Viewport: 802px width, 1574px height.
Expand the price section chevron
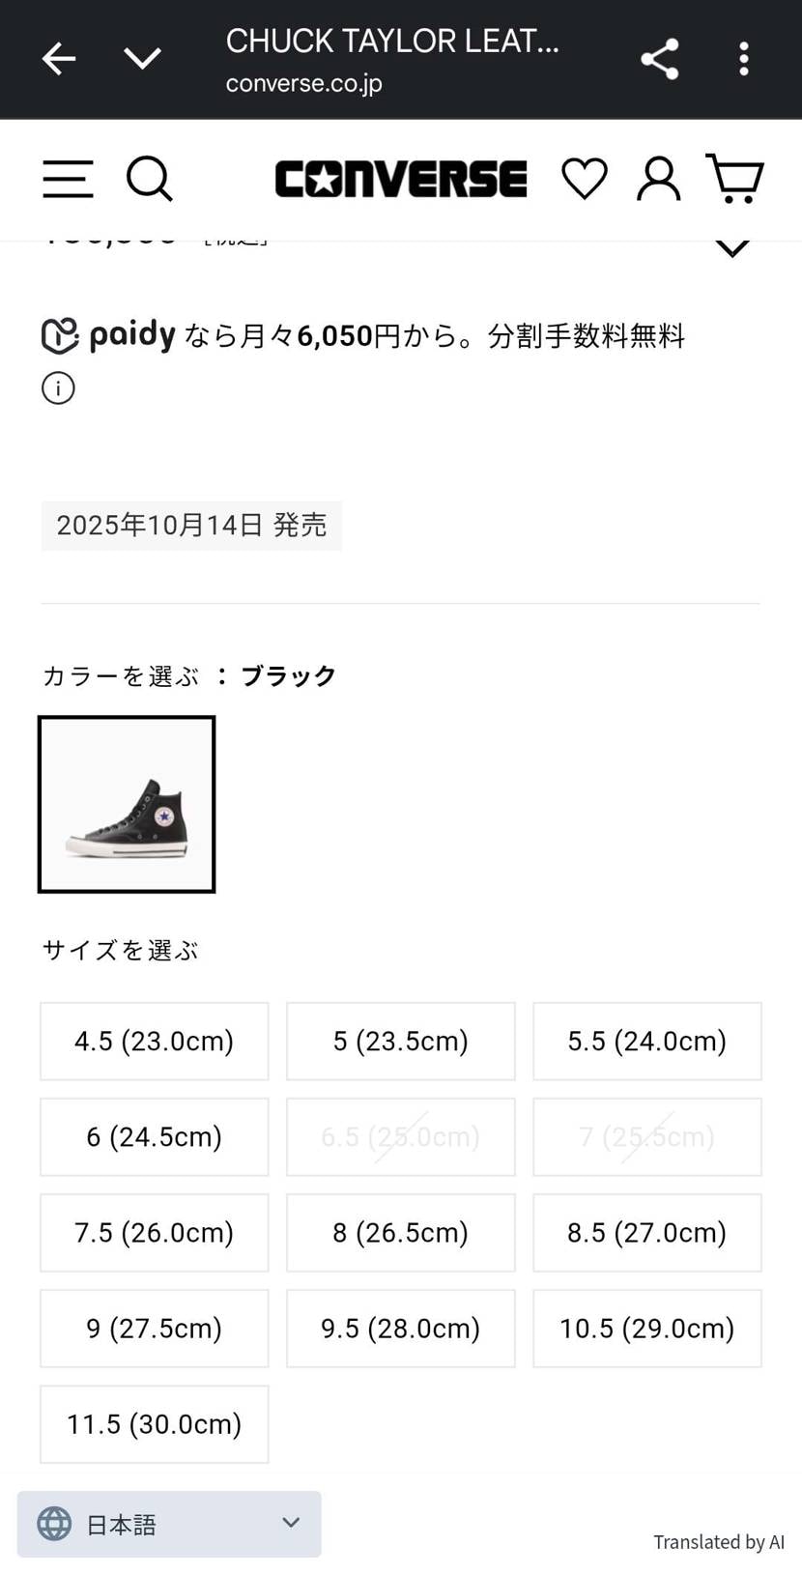[x=732, y=247]
